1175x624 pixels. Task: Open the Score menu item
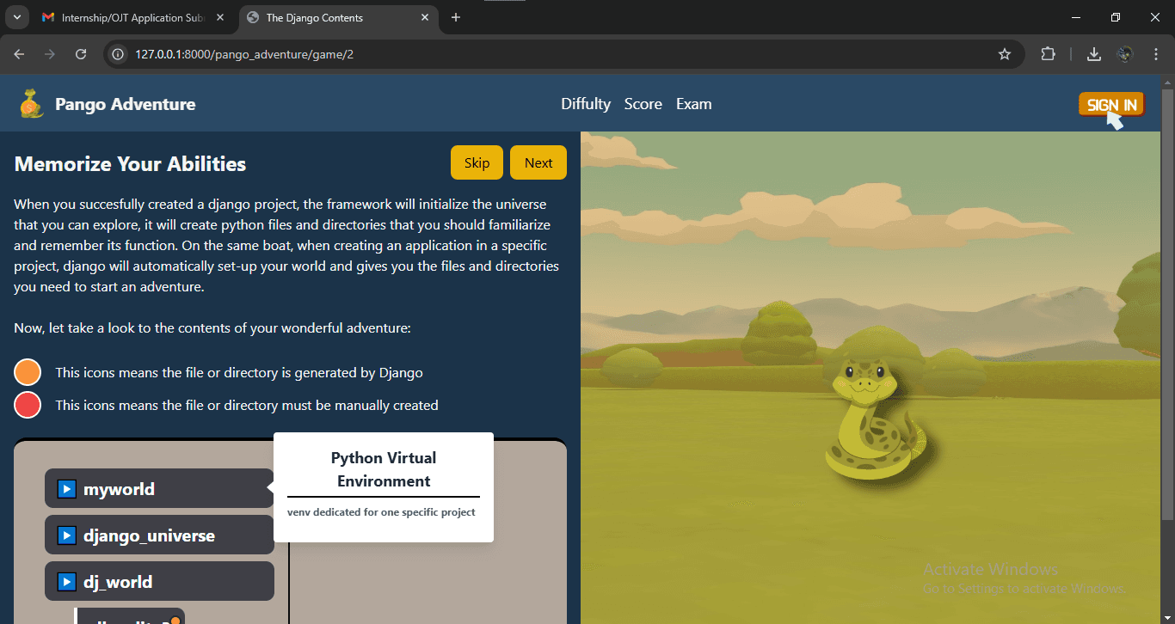coord(643,104)
